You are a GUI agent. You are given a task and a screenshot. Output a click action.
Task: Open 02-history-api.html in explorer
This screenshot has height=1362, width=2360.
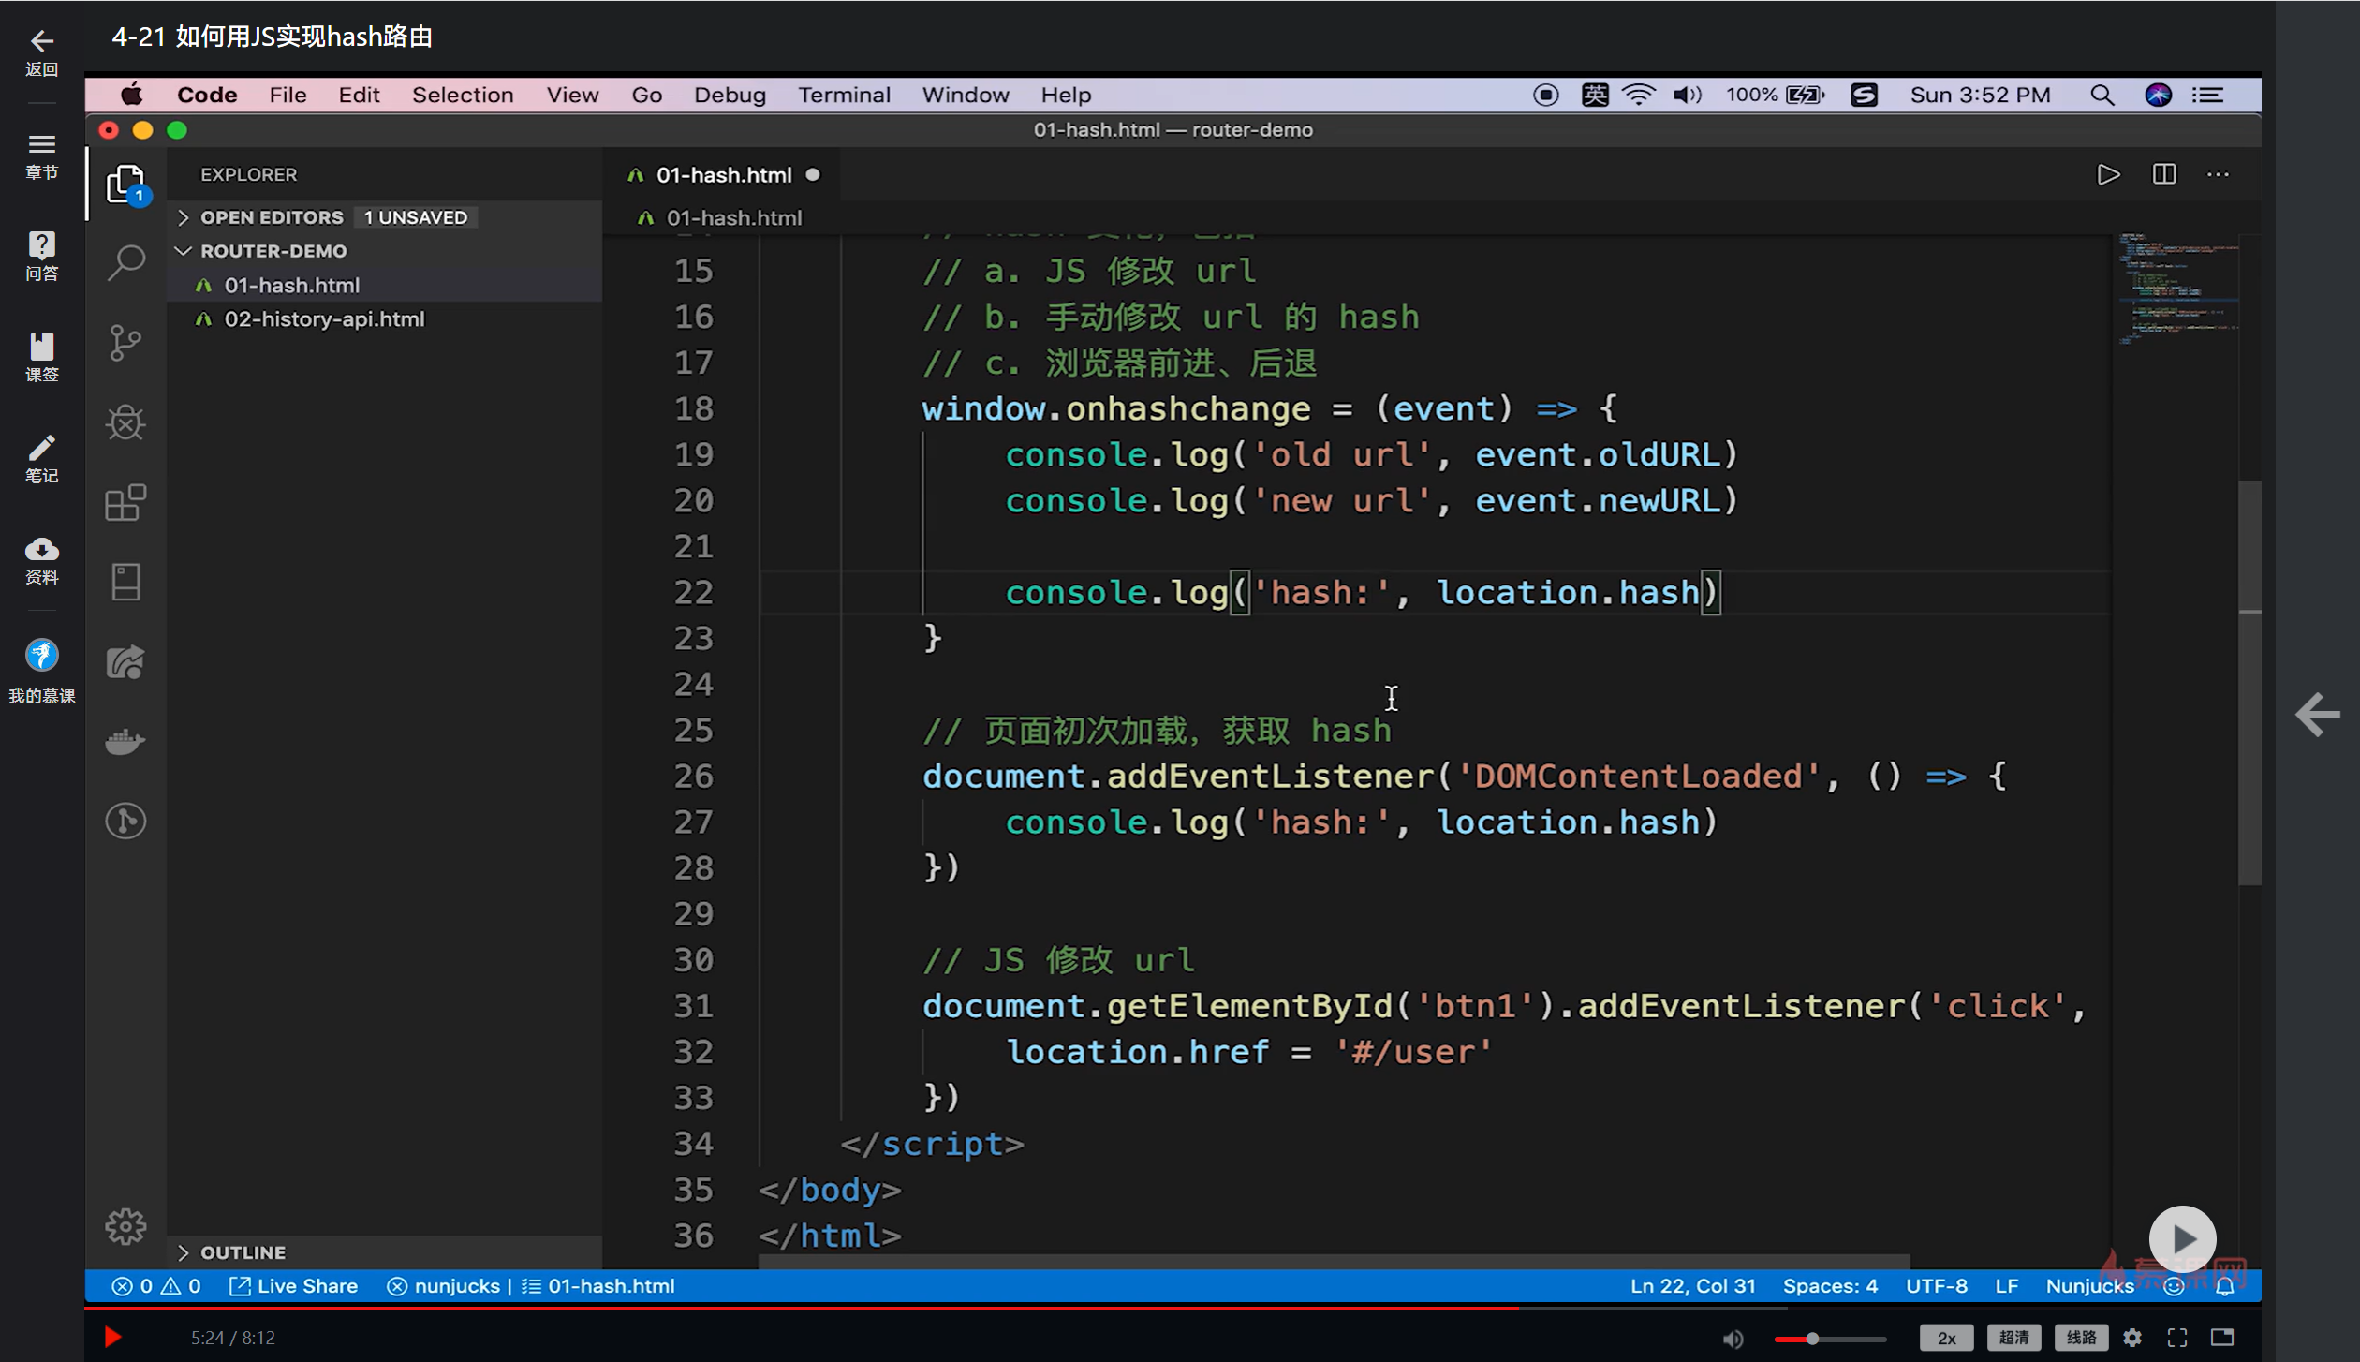pyautogui.click(x=324, y=319)
